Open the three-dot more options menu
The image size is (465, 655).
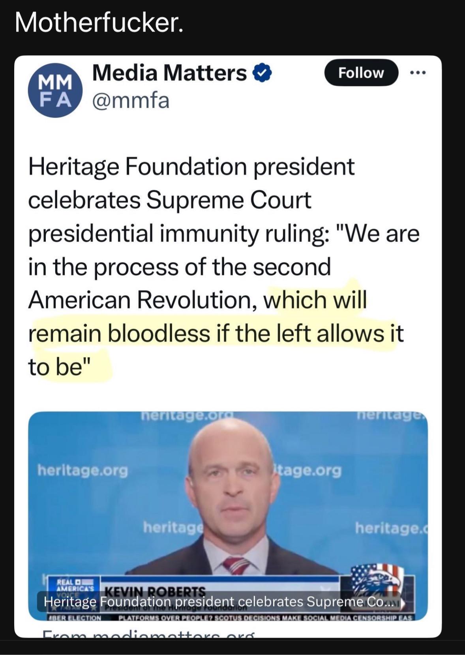point(418,73)
